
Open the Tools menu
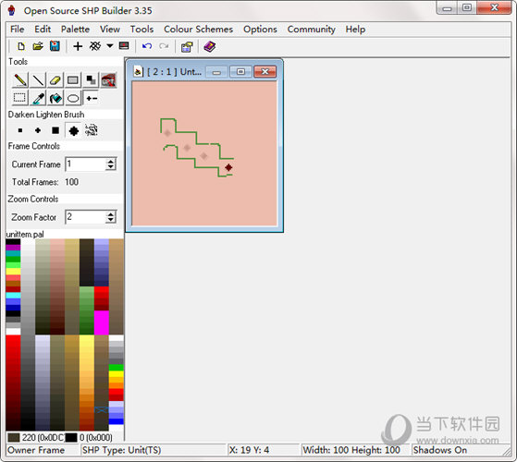142,30
